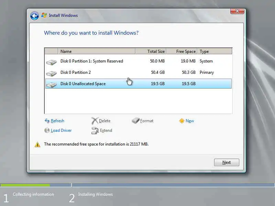Viewport: 275px width, 206px height.
Task: Close the Install Windows dialog
Action: (x=237, y=11)
